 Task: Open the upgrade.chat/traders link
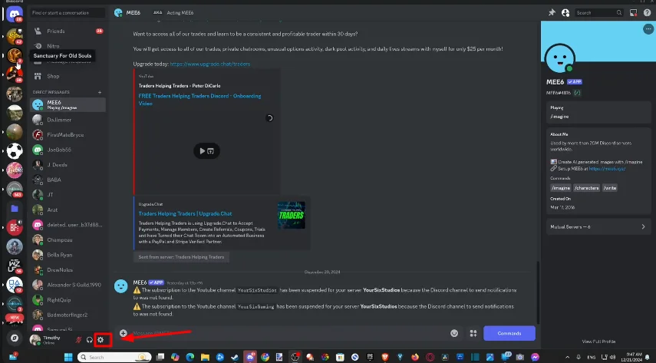pyautogui.click(x=210, y=64)
